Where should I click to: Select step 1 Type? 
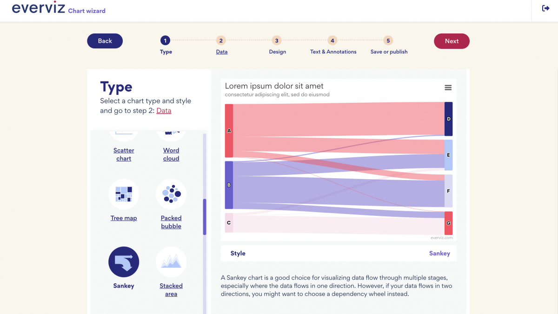coord(166,40)
